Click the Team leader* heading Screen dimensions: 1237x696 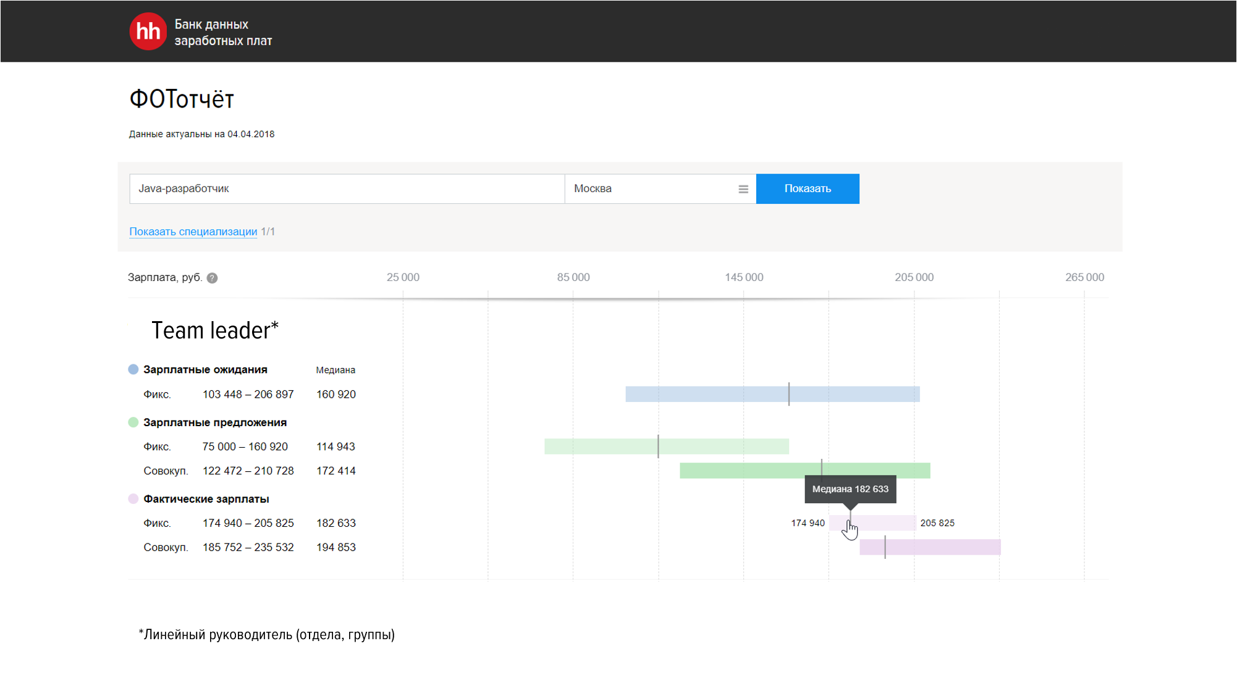click(x=215, y=330)
